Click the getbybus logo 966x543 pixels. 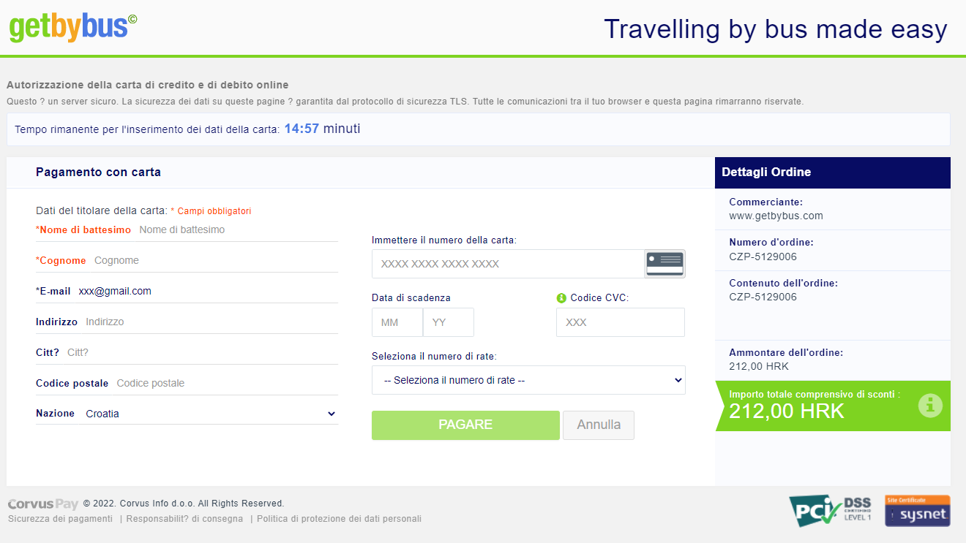point(73,27)
